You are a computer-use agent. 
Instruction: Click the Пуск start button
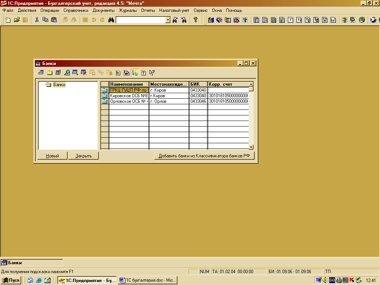coord(11,281)
